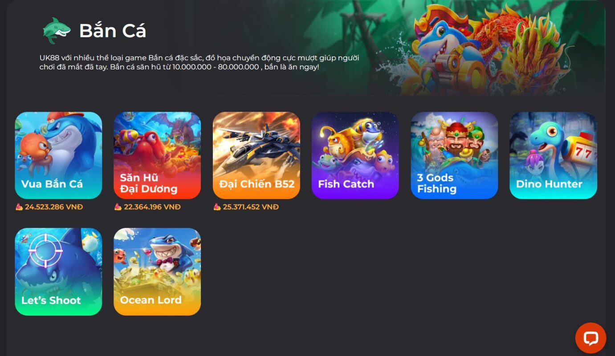Open the Vua Bắn Cá game tile

pos(58,155)
